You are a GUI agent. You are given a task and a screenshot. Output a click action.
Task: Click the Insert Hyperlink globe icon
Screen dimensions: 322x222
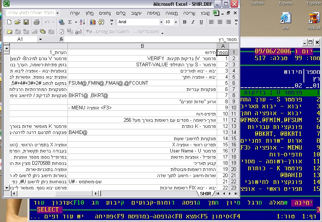tap(61, 22)
